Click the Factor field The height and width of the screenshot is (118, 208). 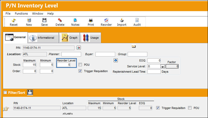172,66
